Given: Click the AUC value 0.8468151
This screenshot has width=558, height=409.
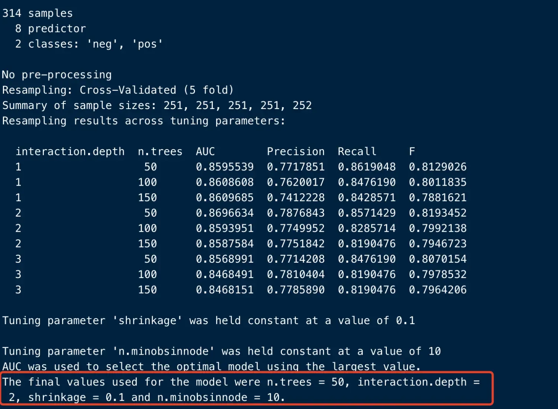Looking at the screenshot, I should tap(225, 290).
